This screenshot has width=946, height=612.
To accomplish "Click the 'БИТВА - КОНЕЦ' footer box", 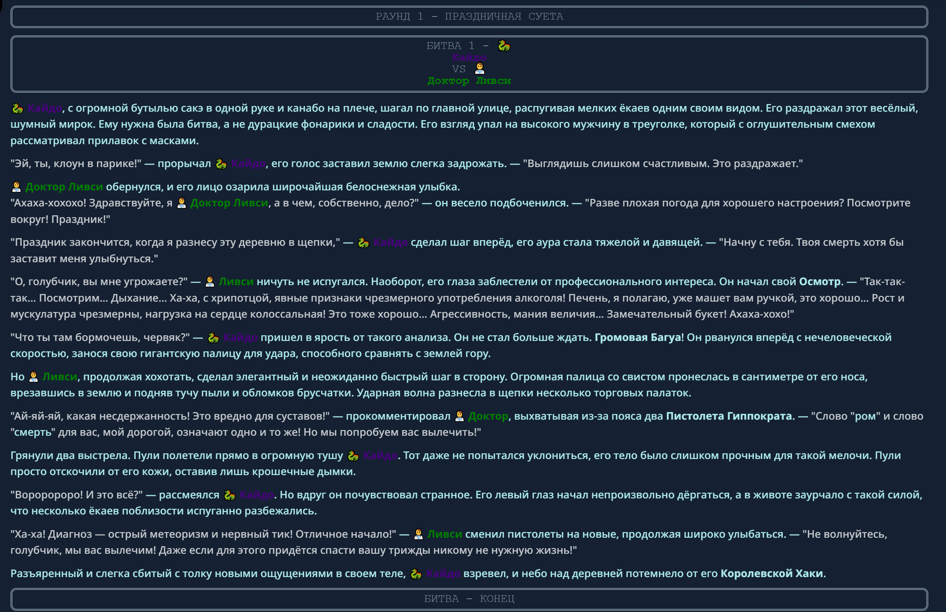I will tap(469, 599).
